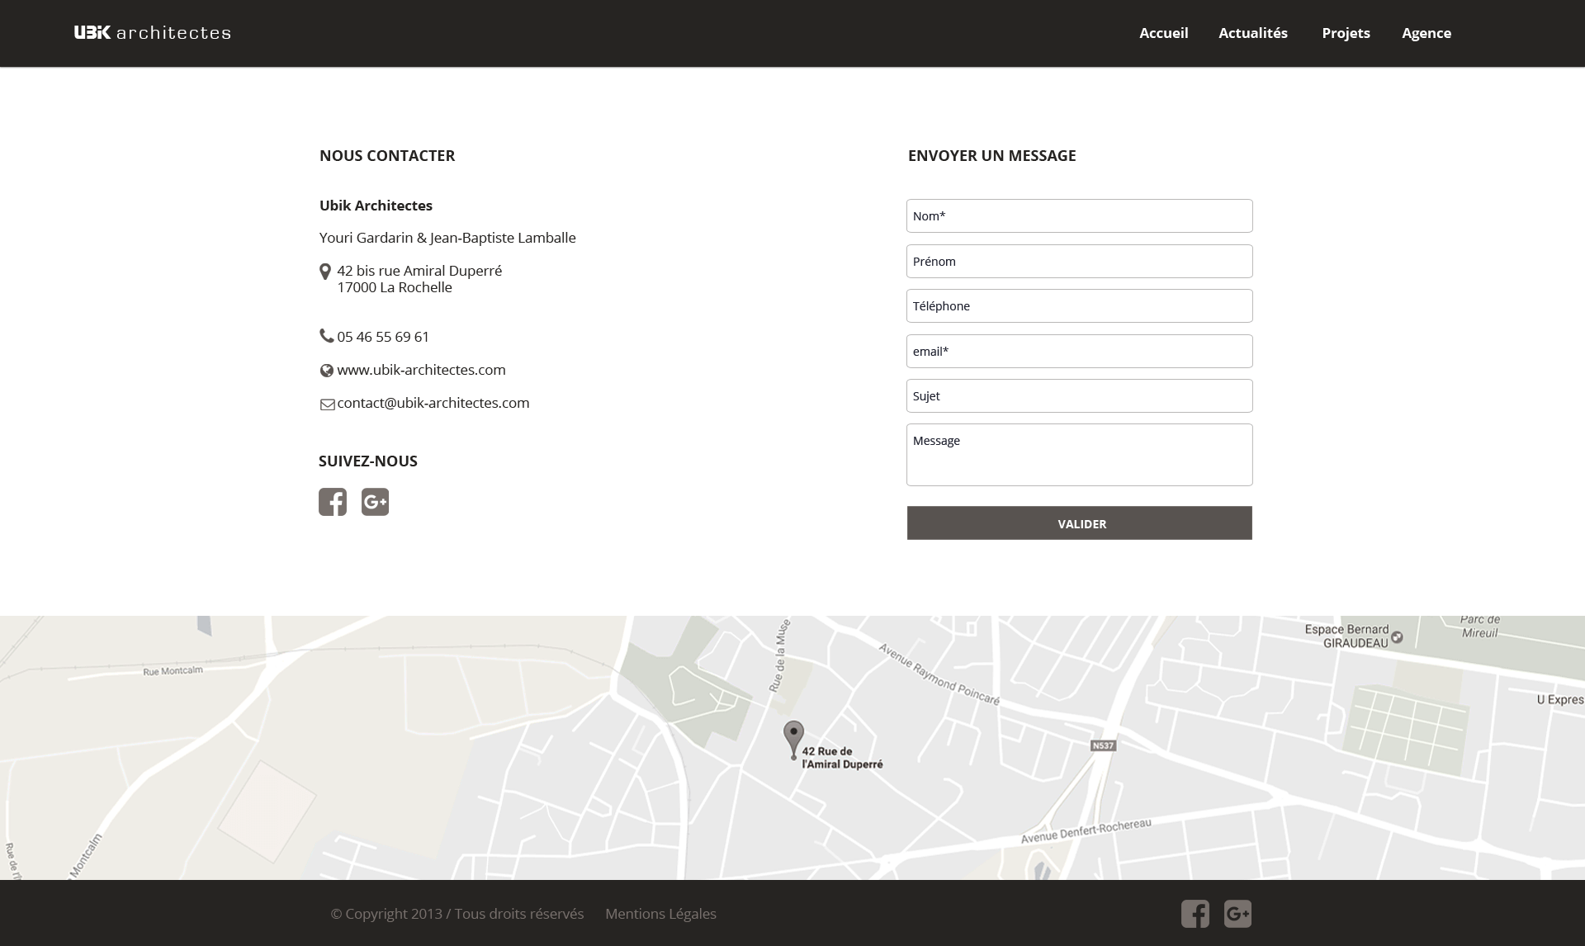Click the footer Facebook icon
This screenshot has height=946, width=1585.
[x=1195, y=914]
